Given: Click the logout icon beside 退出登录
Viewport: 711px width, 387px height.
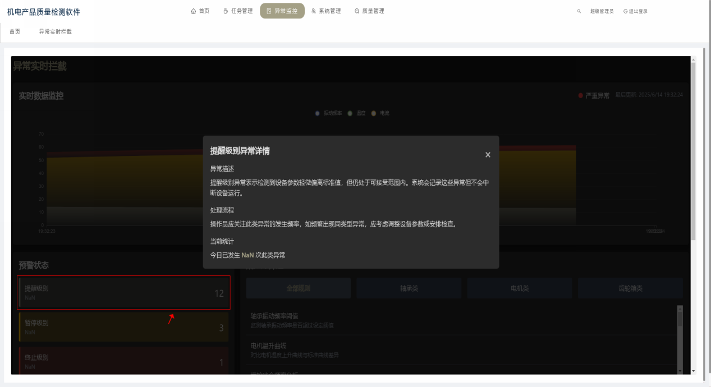Looking at the screenshot, I should click(x=625, y=11).
